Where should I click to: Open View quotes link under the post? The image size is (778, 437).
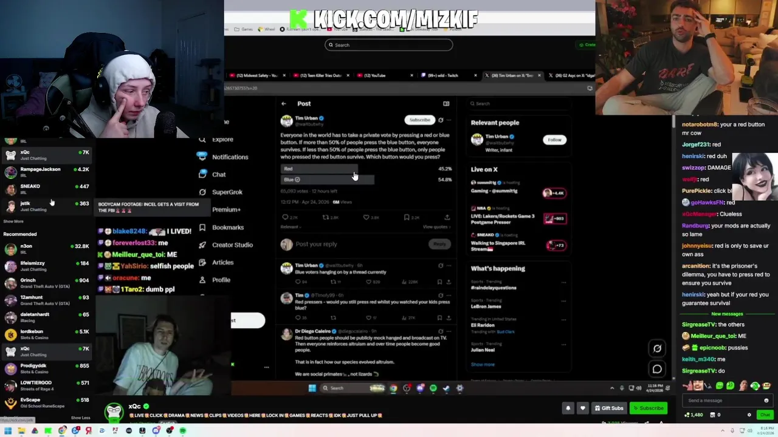pyautogui.click(x=436, y=227)
